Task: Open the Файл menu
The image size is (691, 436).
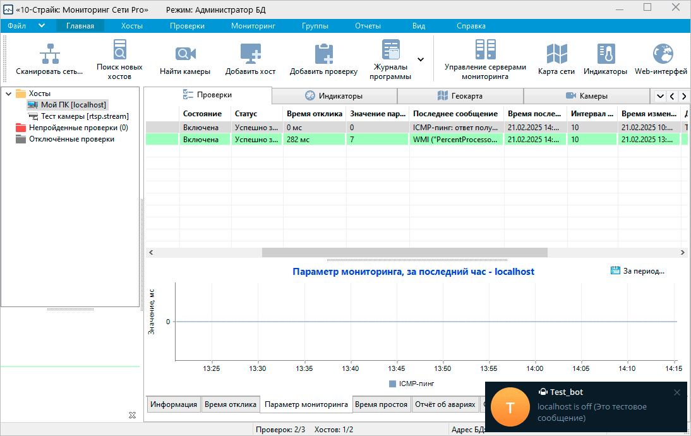Action: click(x=17, y=25)
